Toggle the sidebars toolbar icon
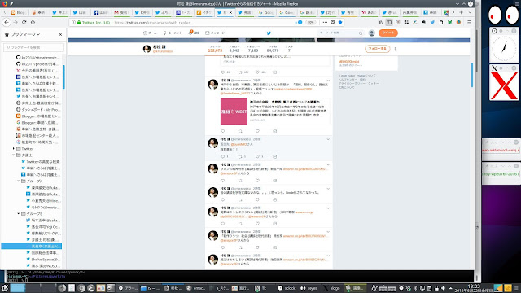 [389, 22]
